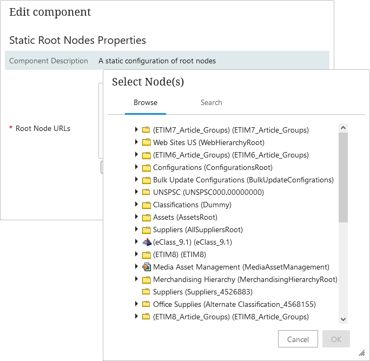Viewport: 370px width, 361px height.
Task: Expand the ETIM8 node
Action: 137,254
